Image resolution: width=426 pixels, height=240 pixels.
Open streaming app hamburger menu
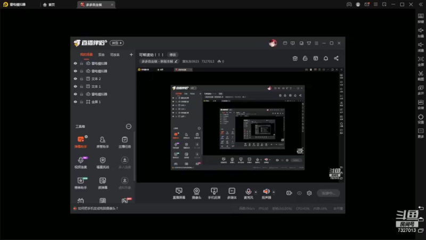point(316,43)
